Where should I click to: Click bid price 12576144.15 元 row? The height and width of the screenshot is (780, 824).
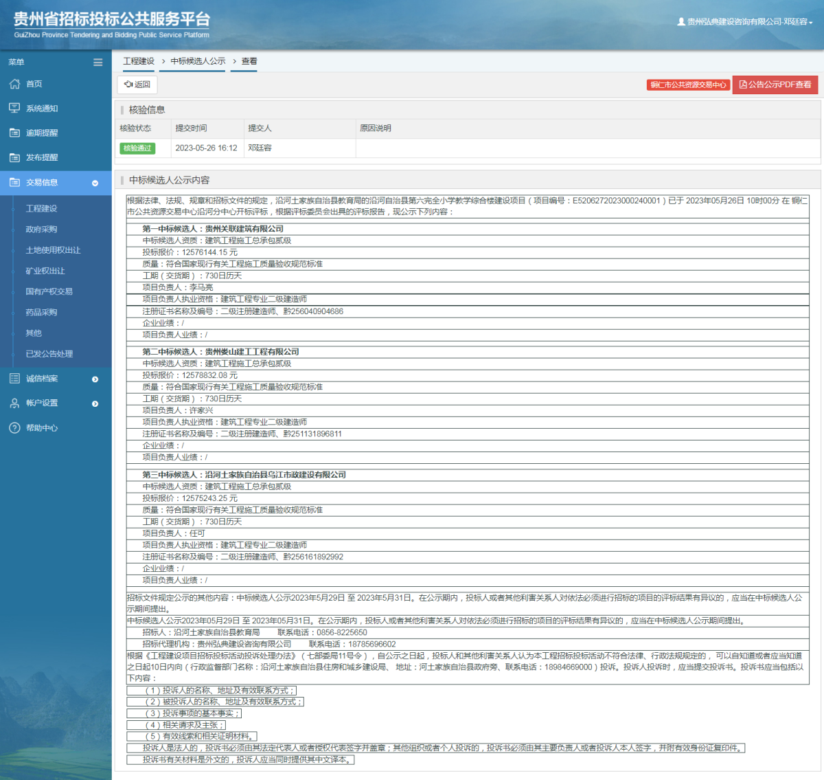point(468,252)
